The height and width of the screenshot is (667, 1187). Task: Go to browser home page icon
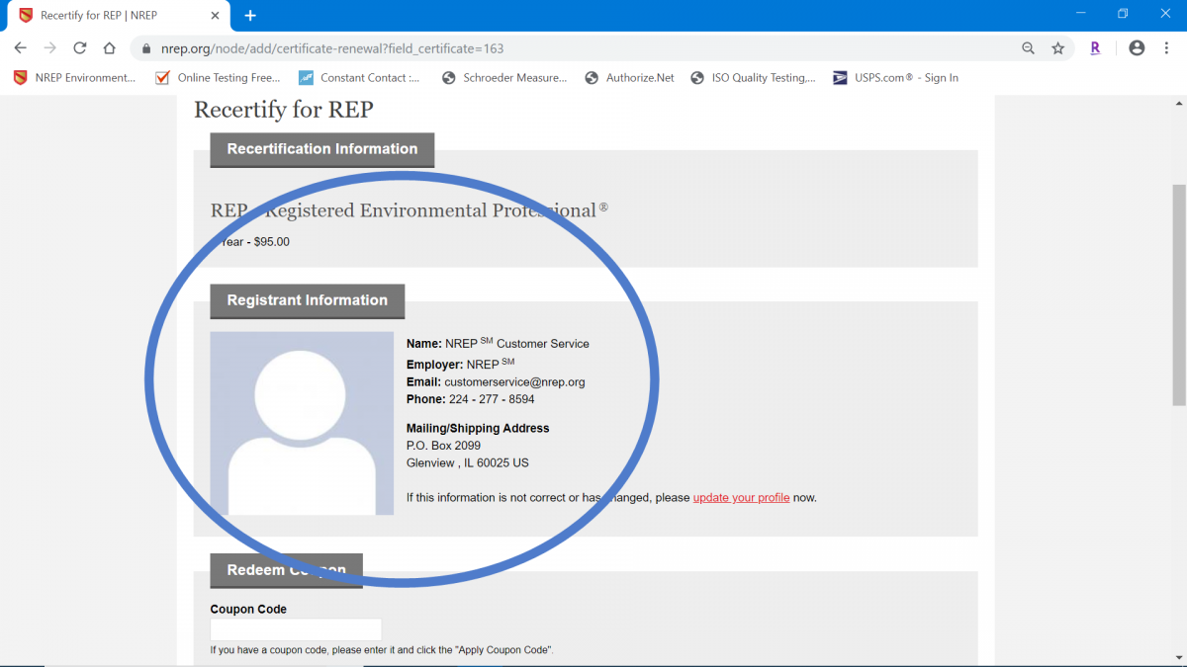110,47
